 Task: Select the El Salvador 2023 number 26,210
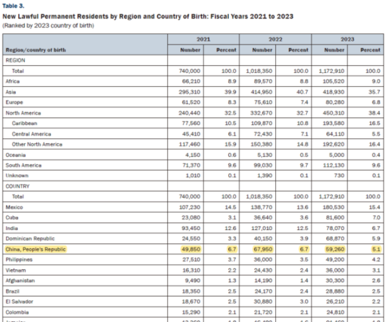(x=335, y=301)
